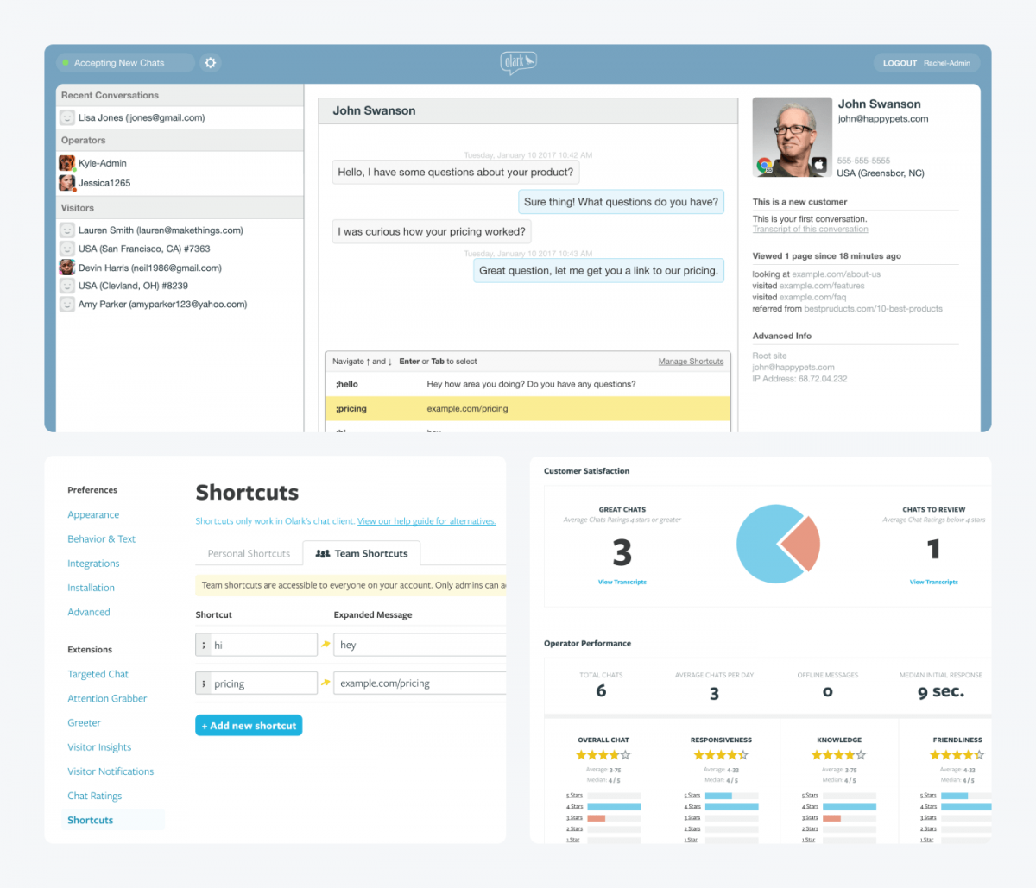Viewport: 1036px width, 888px height.
Task: Click the pricing shortcut input field
Action: (262, 683)
